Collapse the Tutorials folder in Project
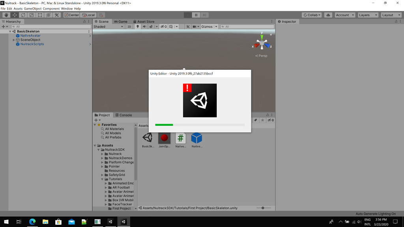The image size is (404, 227). [103, 179]
